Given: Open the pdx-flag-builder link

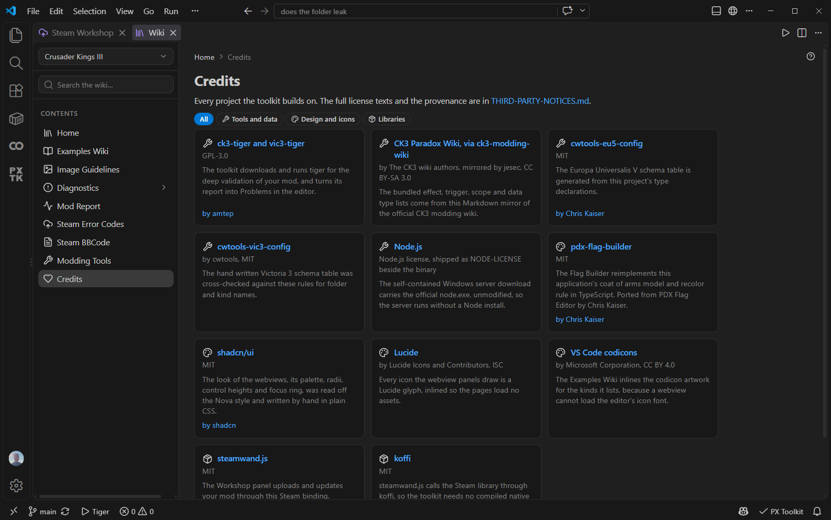Looking at the screenshot, I should click(x=601, y=247).
